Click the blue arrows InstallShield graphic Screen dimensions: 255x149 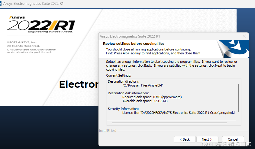pos(233,49)
